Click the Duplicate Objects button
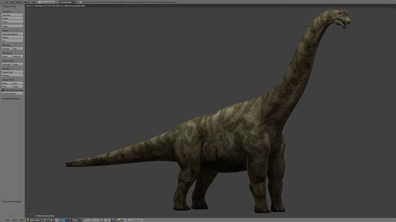396x222 pixels. pyautogui.click(x=12, y=34)
